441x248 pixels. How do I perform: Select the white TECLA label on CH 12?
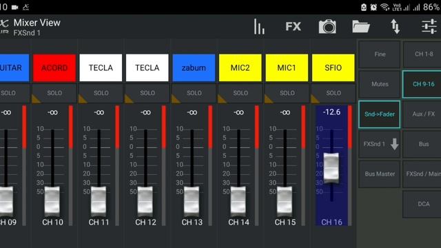(x=147, y=68)
